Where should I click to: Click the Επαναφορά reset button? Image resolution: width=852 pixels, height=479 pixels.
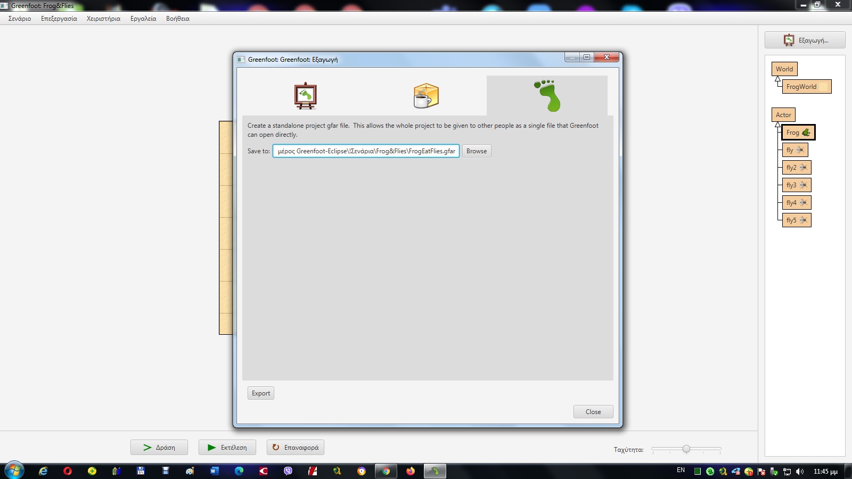click(x=296, y=448)
